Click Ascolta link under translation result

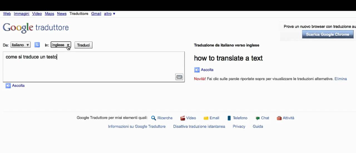tap(207, 70)
